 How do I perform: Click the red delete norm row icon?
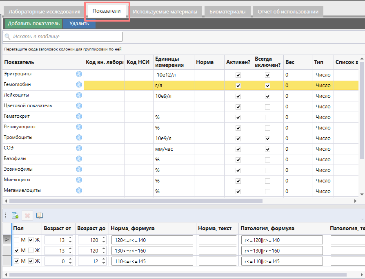coord(27,215)
